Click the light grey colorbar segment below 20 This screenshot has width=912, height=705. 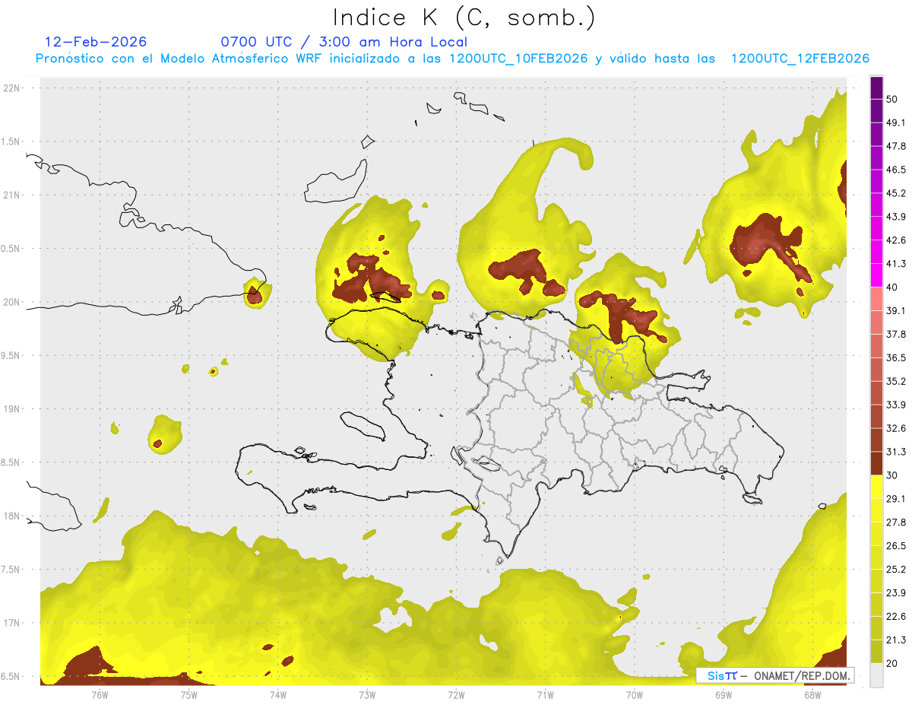click(877, 675)
